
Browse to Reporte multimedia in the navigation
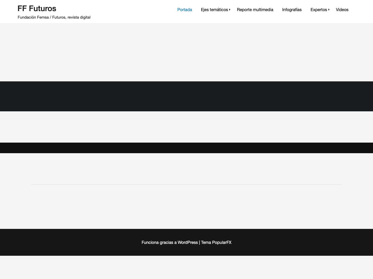tap(255, 10)
